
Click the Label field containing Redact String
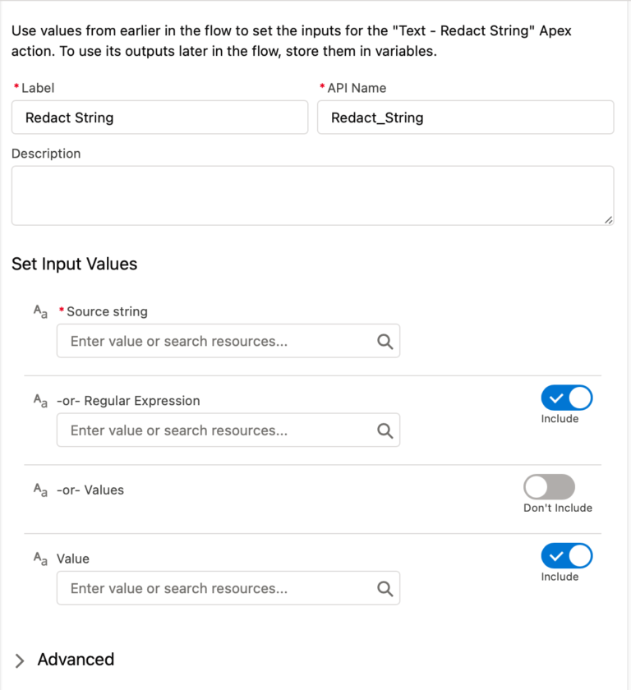point(159,117)
